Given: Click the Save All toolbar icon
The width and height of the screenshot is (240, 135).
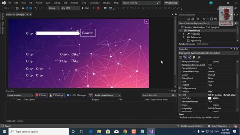Looking at the screenshot, I should click(31, 8).
